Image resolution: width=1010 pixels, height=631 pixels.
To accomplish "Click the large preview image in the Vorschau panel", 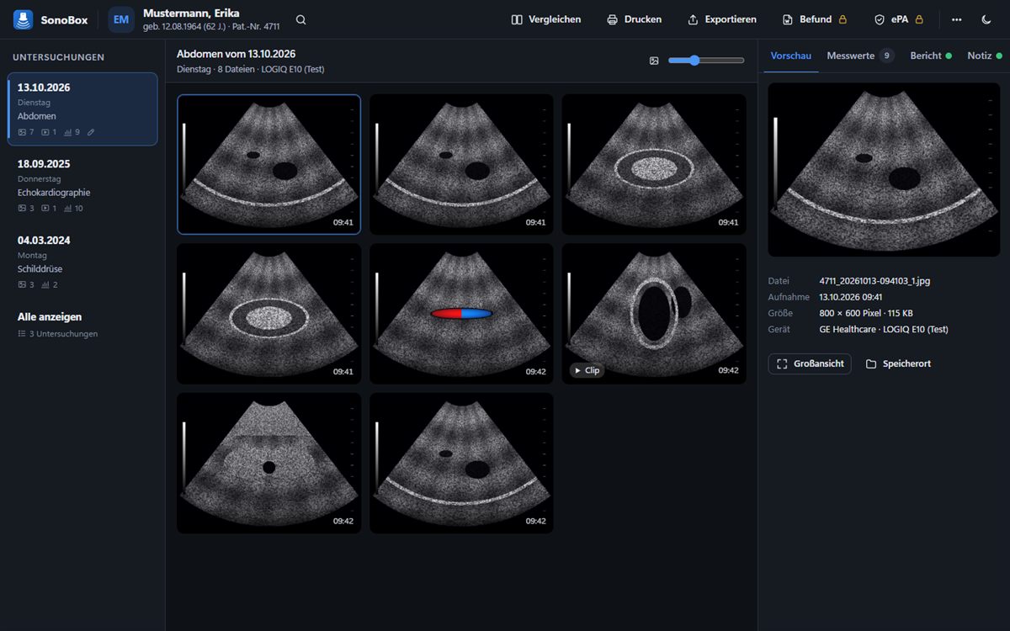I will click(884, 169).
